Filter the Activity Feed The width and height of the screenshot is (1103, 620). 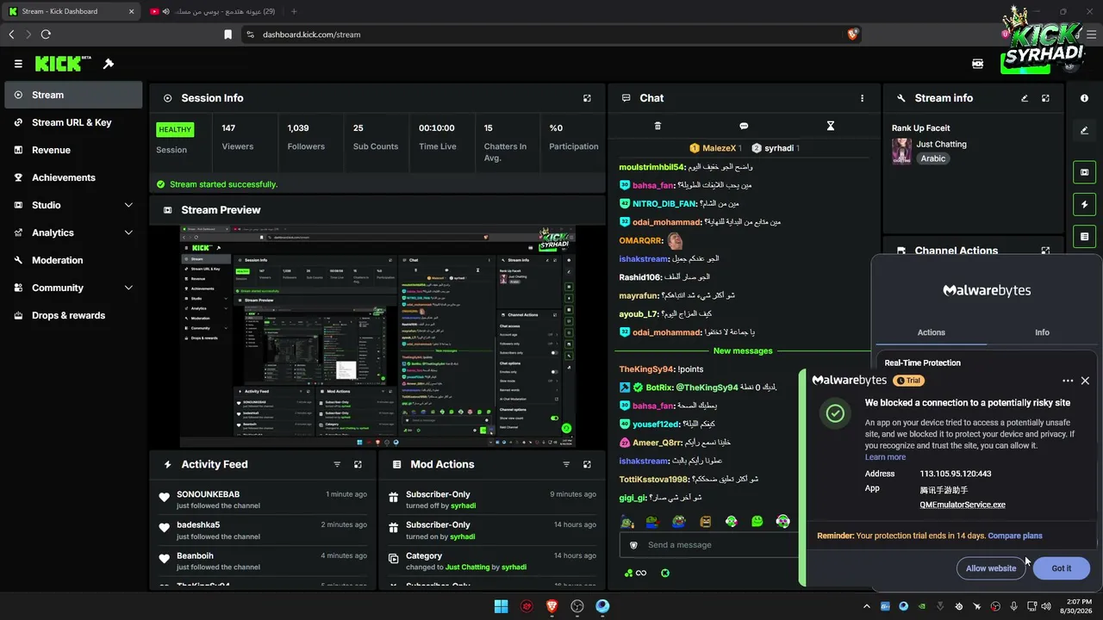click(x=337, y=464)
